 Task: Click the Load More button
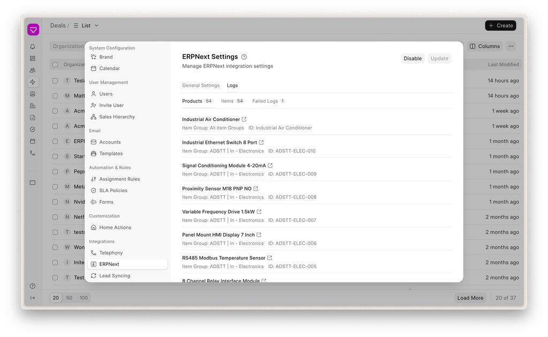(x=470, y=298)
